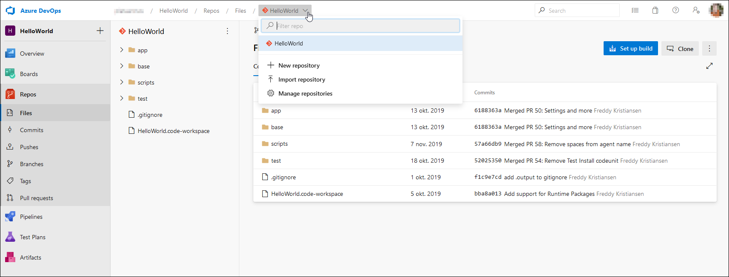Expand the scripts folder in the tree
The height and width of the screenshot is (277, 729).
click(122, 82)
